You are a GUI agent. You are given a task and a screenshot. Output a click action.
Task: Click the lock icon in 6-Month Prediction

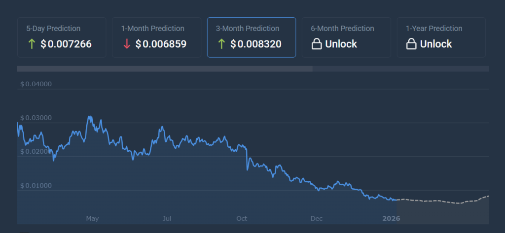click(x=316, y=44)
